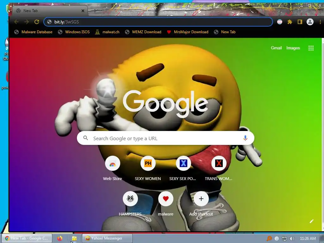Switch to Yahoo! Messenger taskbar button

click(x=107, y=238)
